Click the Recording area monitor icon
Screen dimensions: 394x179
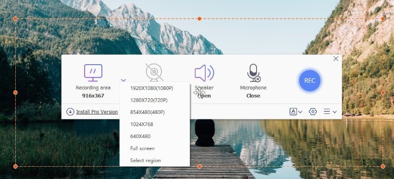(x=93, y=73)
